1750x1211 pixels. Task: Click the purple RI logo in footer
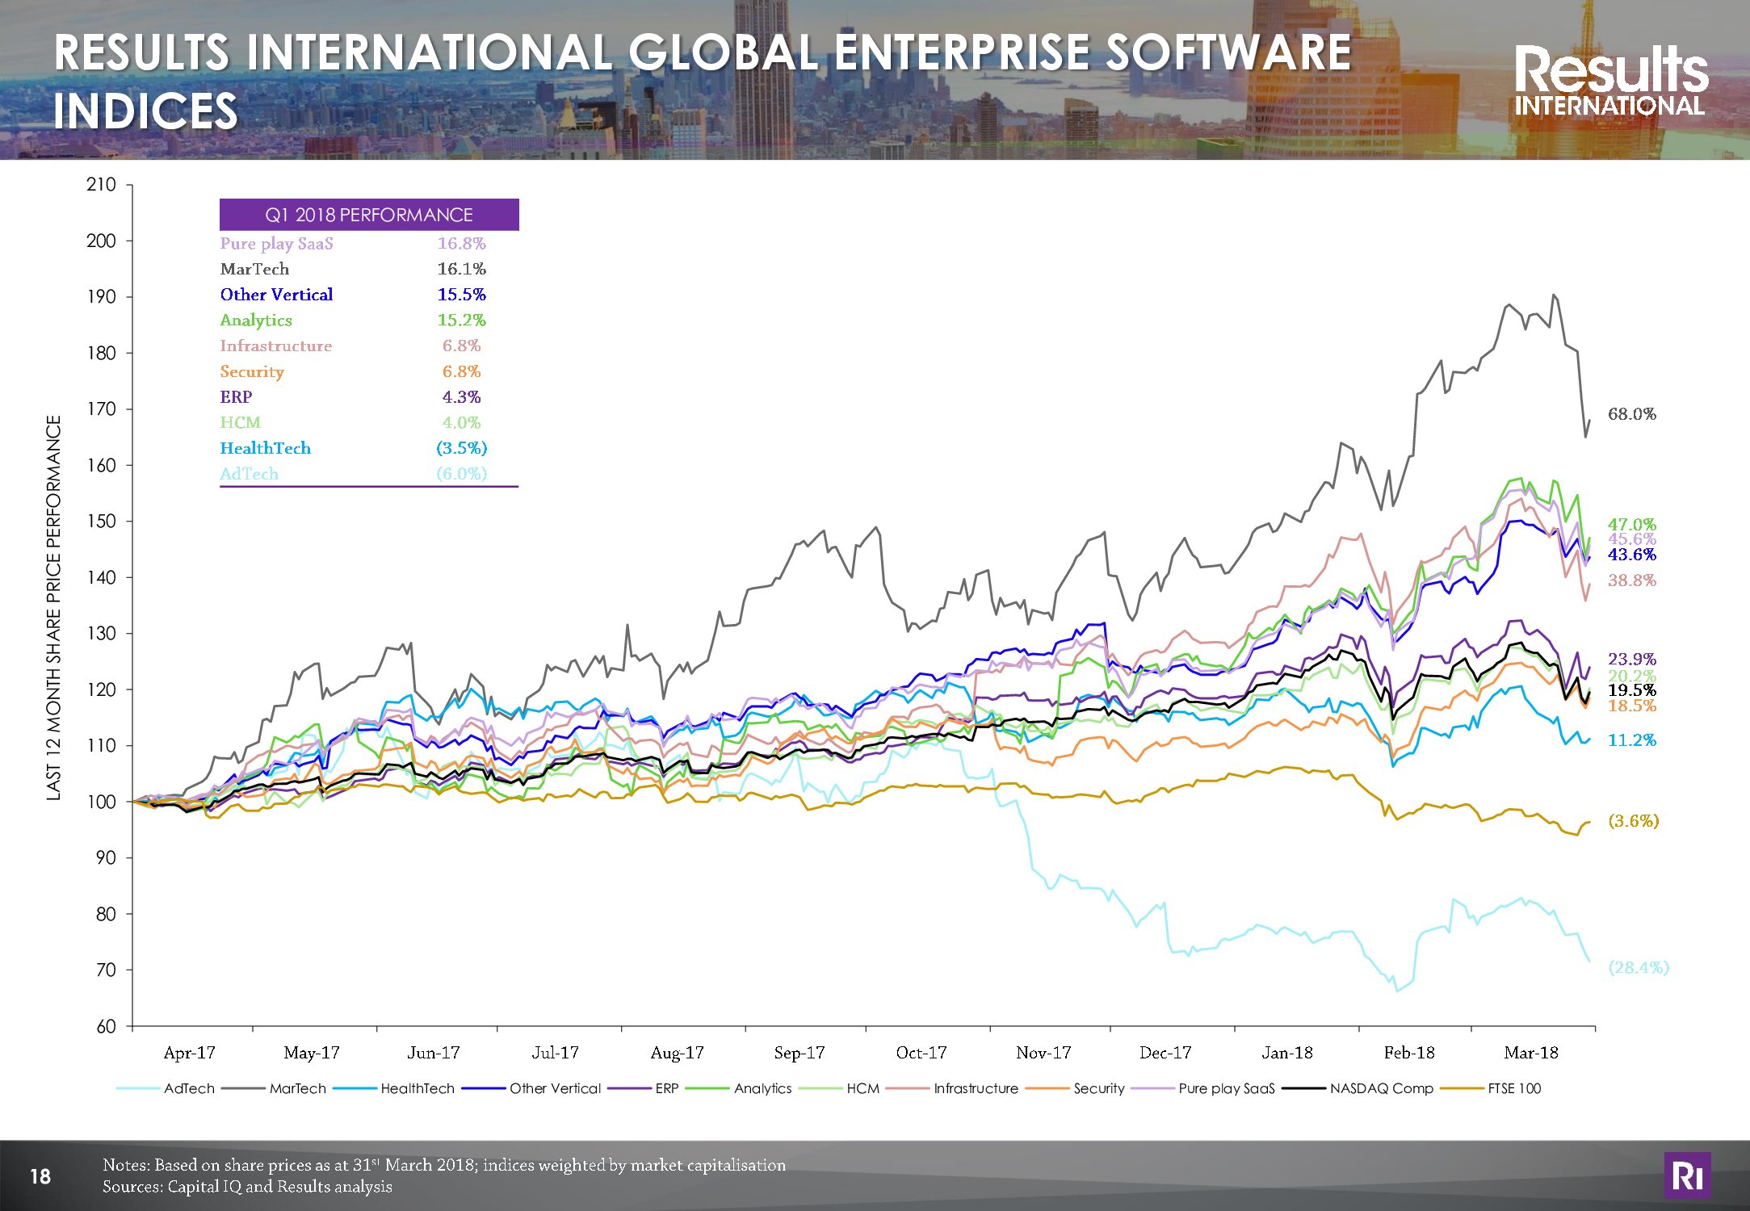click(1687, 1175)
